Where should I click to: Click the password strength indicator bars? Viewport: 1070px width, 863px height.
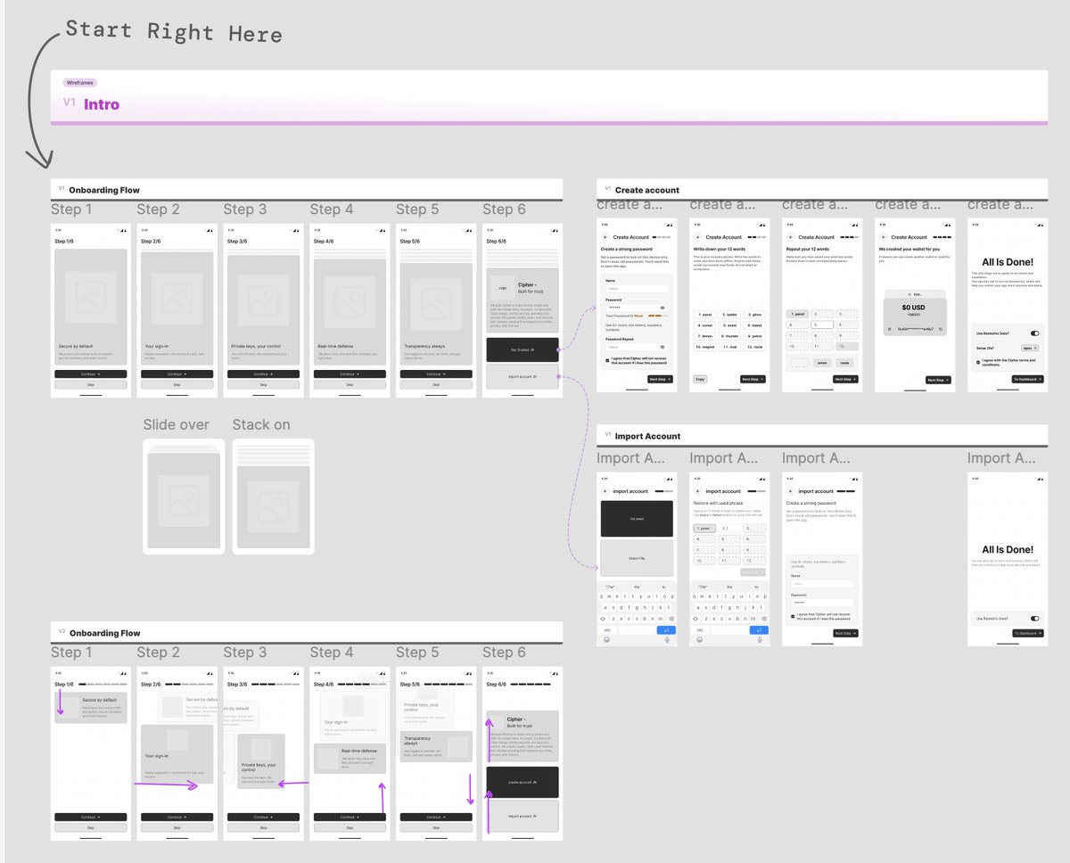pos(654,315)
